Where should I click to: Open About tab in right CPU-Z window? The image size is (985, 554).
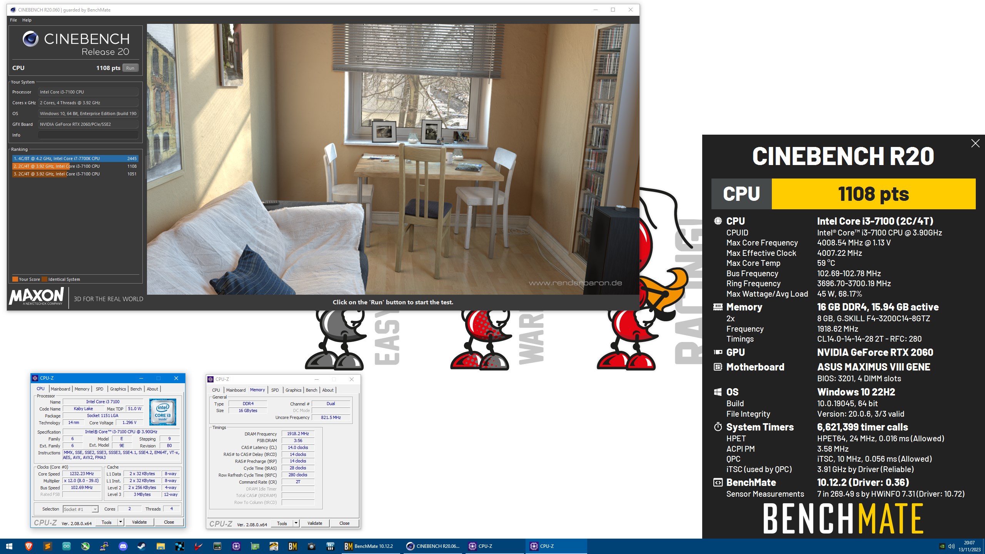328,390
